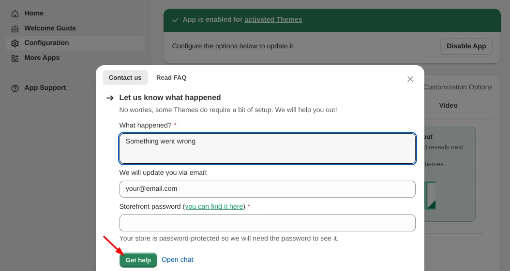The width and height of the screenshot is (510, 271).
Task: Focus the 'What happened?' text area
Action: point(267,149)
